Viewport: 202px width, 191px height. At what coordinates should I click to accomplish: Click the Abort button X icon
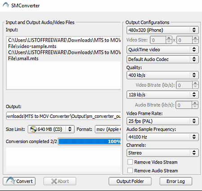tap(54, 181)
